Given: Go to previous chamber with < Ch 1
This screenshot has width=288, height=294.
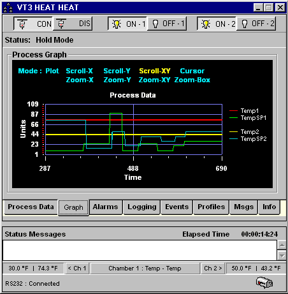Looking at the screenshot, I should tap(77, 268).
